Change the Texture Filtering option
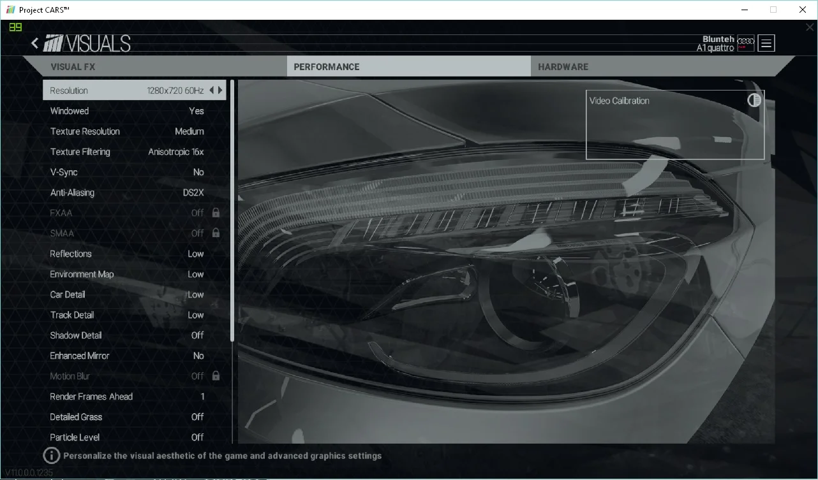818x480 pixels. tap(135, 152)
